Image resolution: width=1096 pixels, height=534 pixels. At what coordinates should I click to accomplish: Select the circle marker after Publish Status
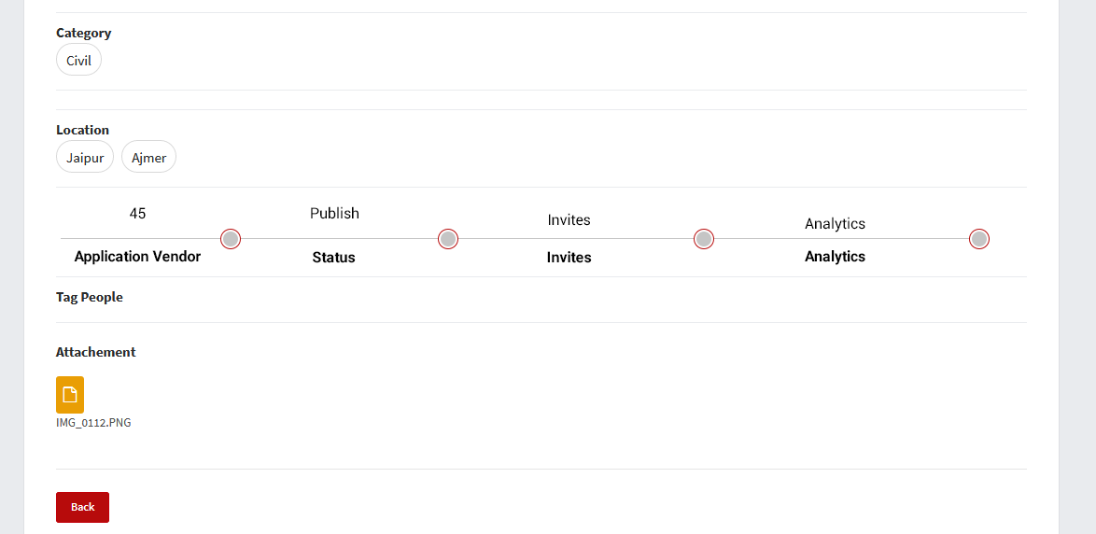click(448, 239)
